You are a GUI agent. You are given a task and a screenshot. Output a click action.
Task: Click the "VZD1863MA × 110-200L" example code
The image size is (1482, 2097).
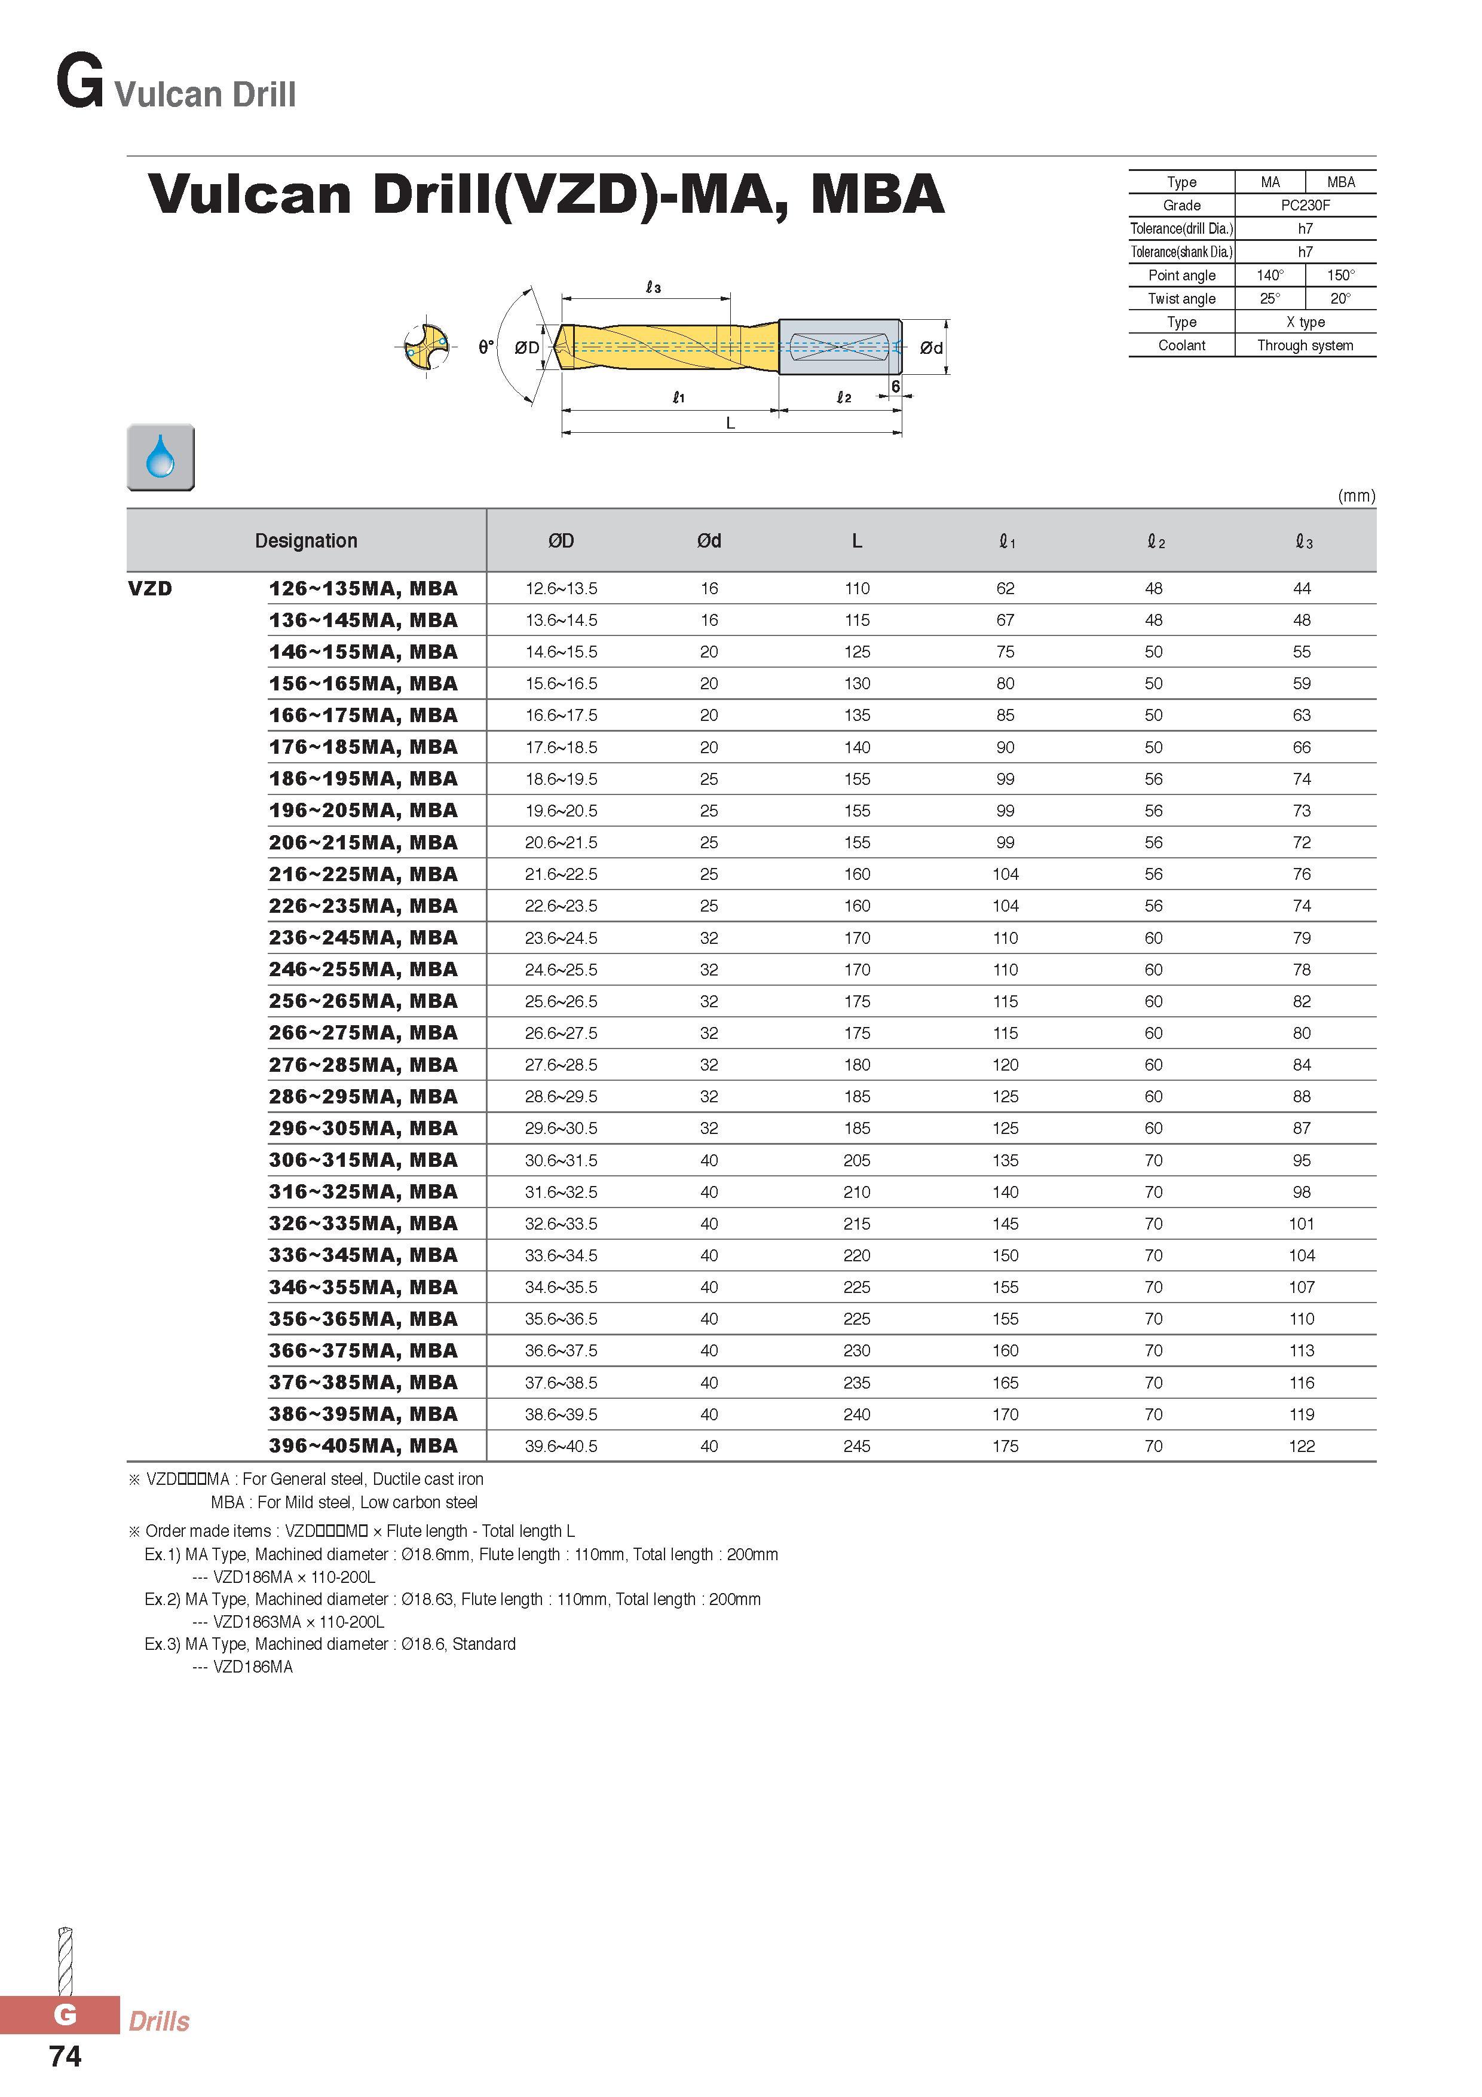pyautogui.click(x=299, y=1622)
